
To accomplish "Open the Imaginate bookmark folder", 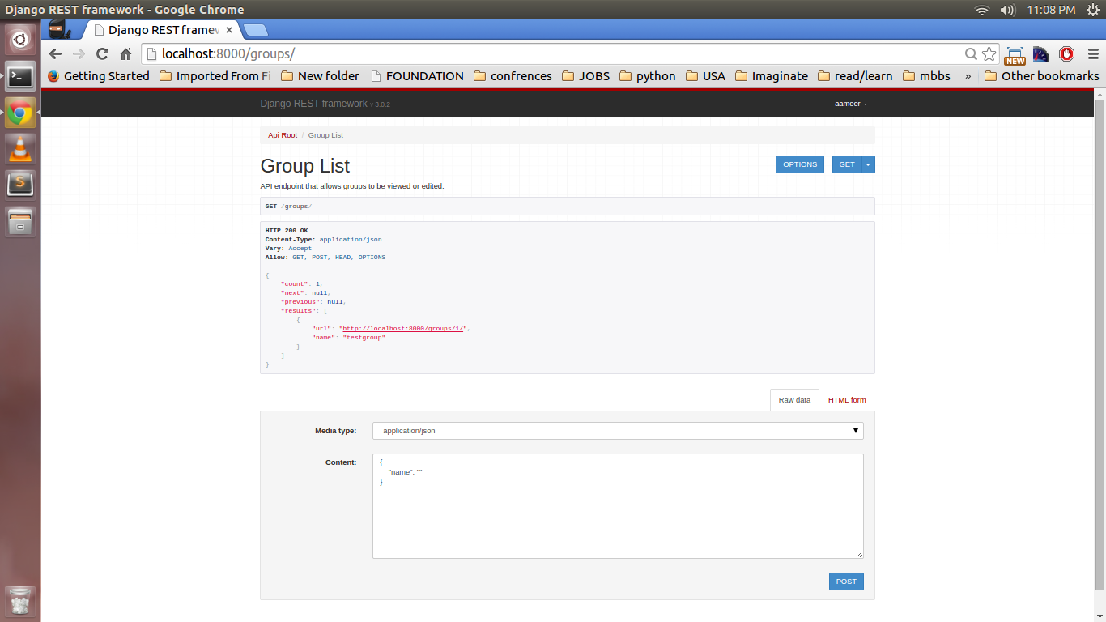I will [x=772, y=76].
